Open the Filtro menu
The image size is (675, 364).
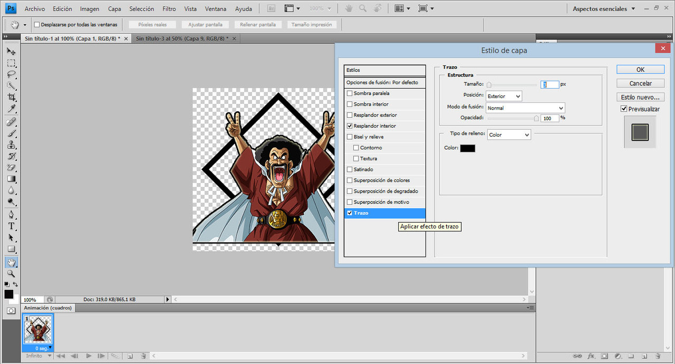169,9
